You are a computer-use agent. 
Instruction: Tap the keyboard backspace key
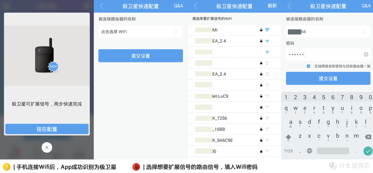pyautogui.click(x=368, y=137)
